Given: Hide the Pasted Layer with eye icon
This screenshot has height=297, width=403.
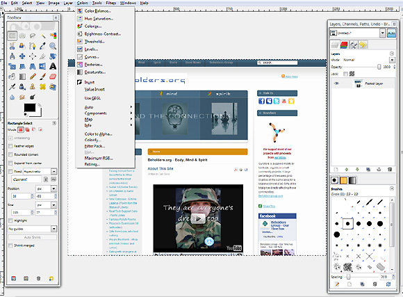Looking at the screenshot, I should coord(336,83).
